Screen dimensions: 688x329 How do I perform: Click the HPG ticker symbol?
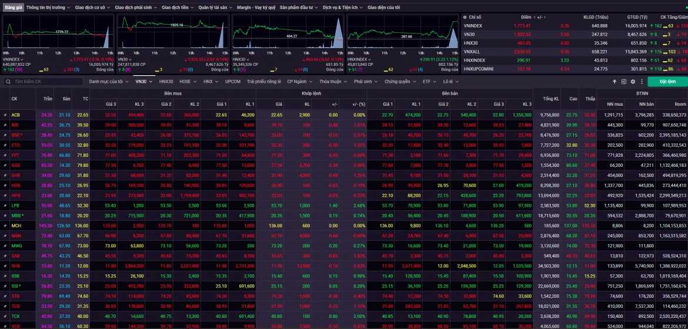(16, 195)
